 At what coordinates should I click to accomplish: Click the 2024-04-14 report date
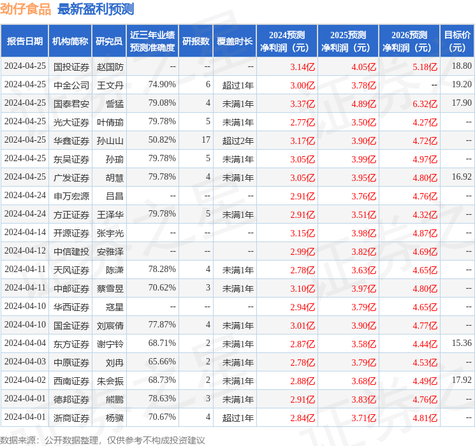click(25, 232)
